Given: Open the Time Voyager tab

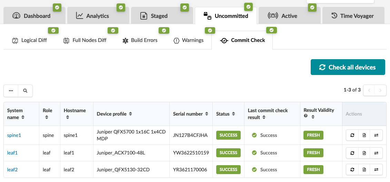Looking at the screenshot, I should tap(352, 16).
